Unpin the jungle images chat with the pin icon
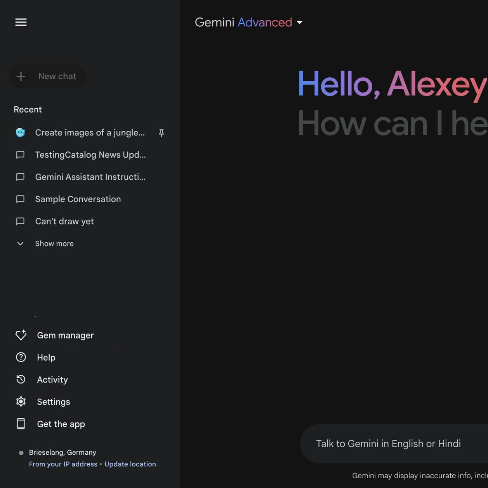This screenshot has height=488, width=488. point(162,133)
